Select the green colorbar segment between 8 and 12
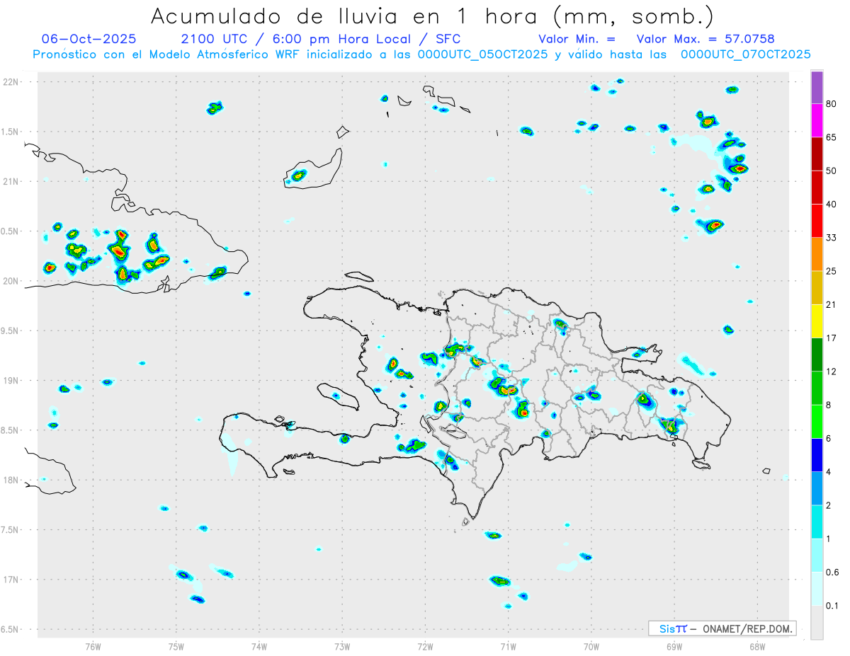The width and height of the screenshot is (850, 656). [817, 387]
